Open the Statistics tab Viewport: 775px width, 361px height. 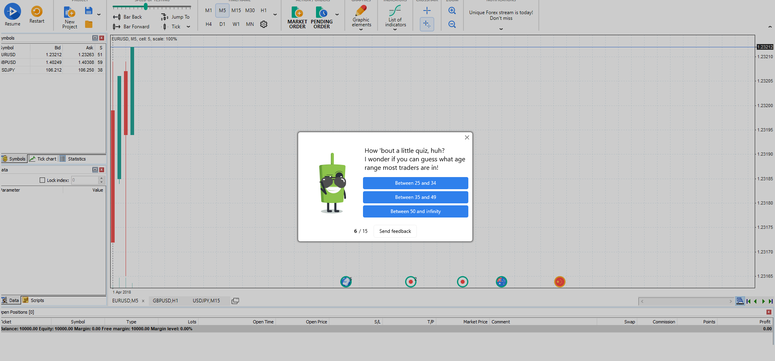click(x=77, y=159)
